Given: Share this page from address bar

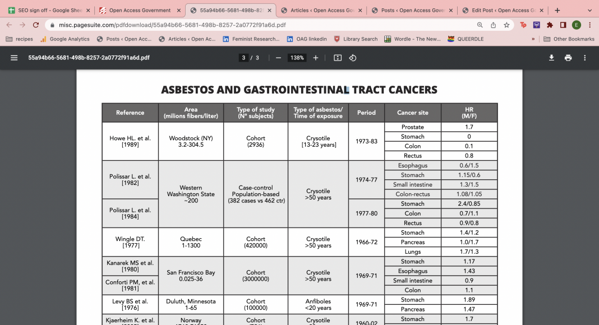Looking at the screenshot, I should pos(493,25).
